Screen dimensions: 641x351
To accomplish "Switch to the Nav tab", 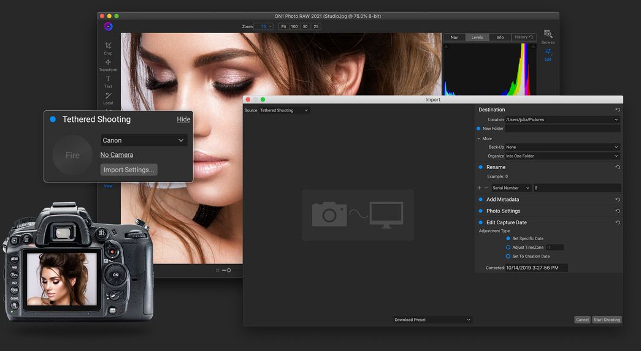I will [454, 37].
